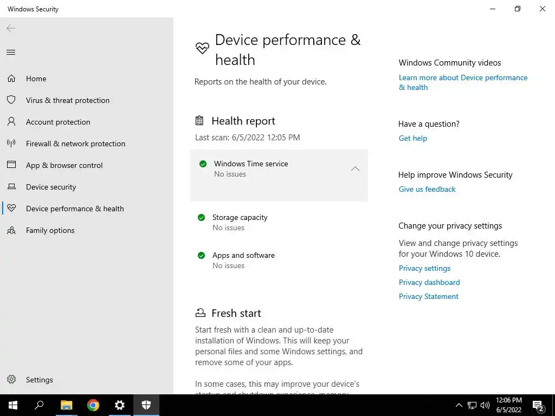The width and height of the screenshot is (555, 416).
Task: Click the back arrow icon
Action: 11,28
